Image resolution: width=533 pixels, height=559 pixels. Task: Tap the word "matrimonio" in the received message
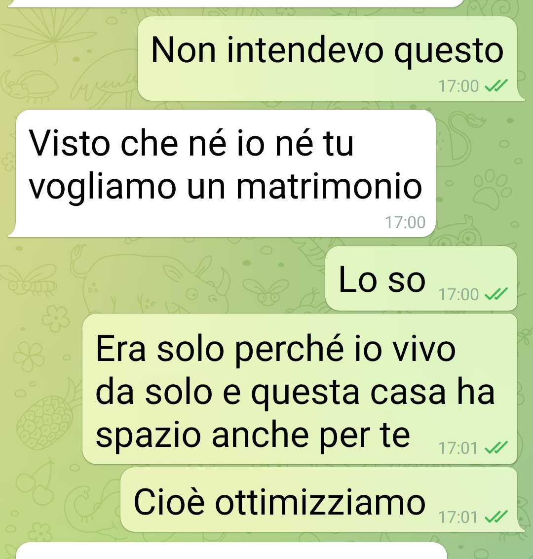tap(329, 186)
